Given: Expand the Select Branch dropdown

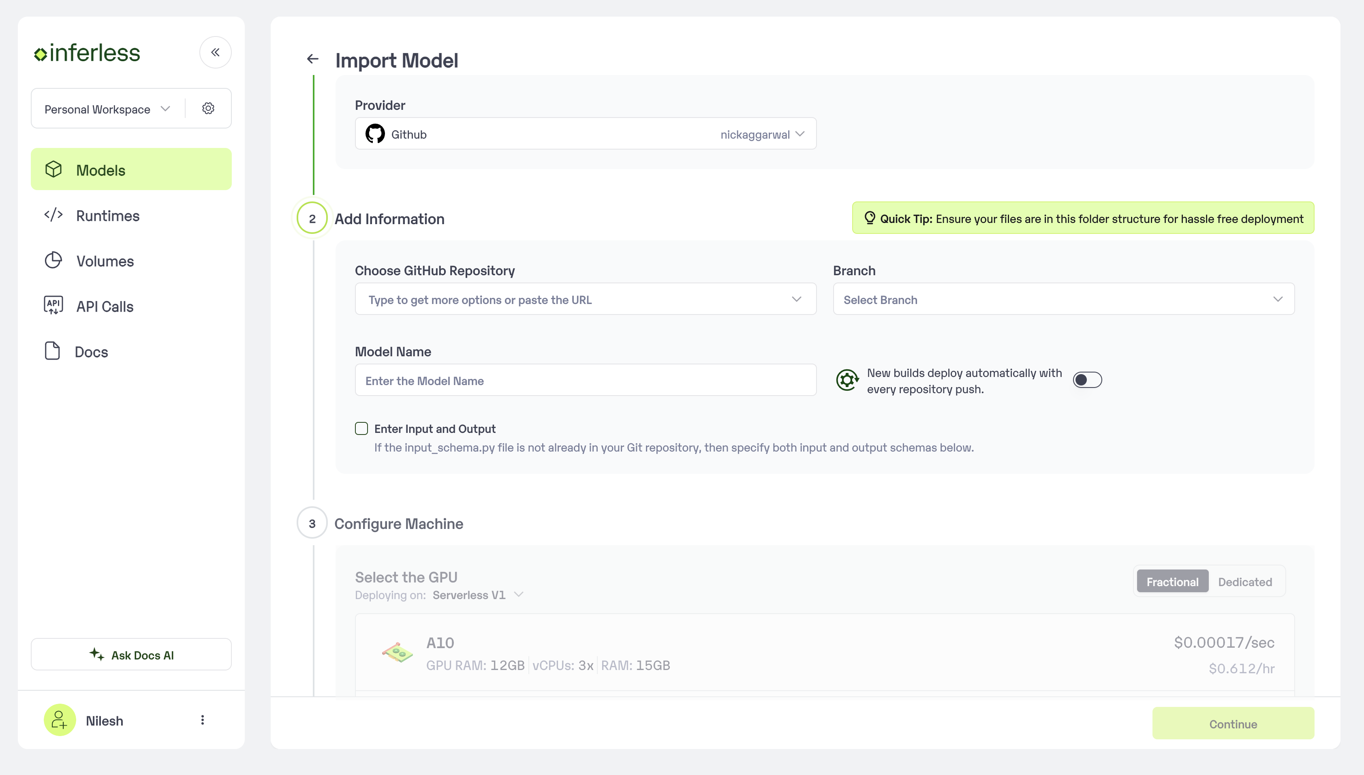Looking at the screenshot, I should [x=1063, y=299].
